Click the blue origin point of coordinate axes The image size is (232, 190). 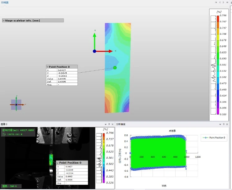pos(94,51)
